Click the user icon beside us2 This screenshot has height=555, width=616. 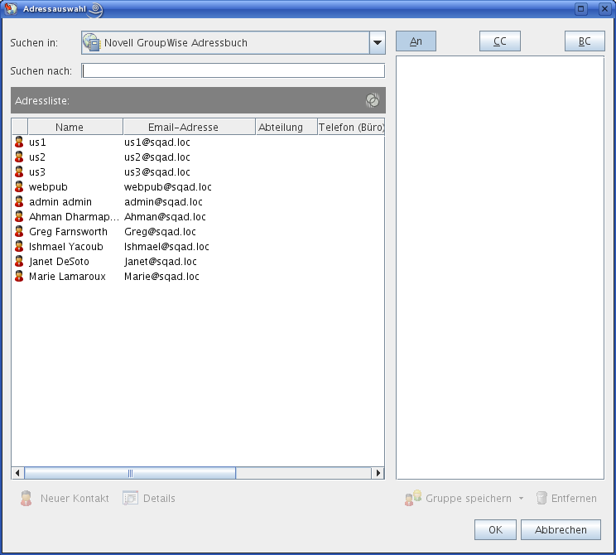pyautogui.click(x=19, y=157)
